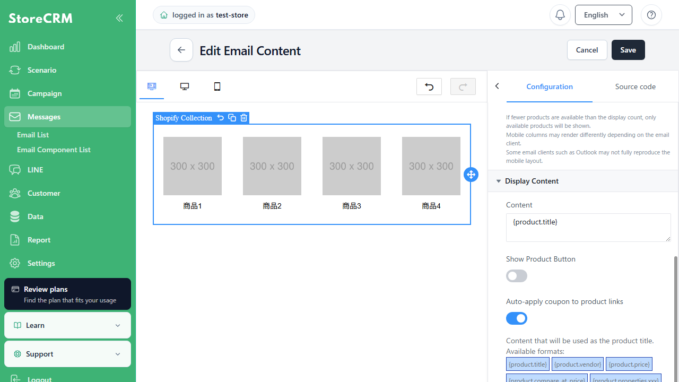Click the redo button

coord(463,86)
